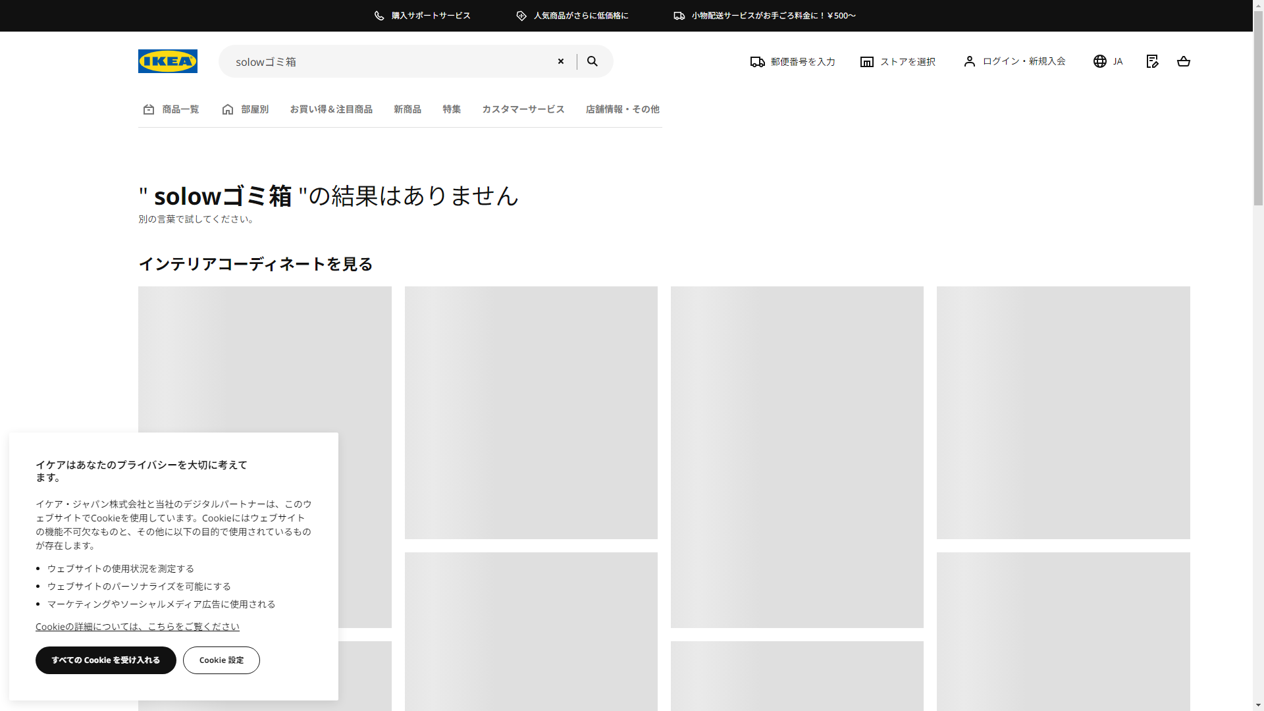Viewport: 1264px width, 711px height.
Task: Click the delivery truck postal code icon
Action: pyautogui.click(x=757, y=62)
